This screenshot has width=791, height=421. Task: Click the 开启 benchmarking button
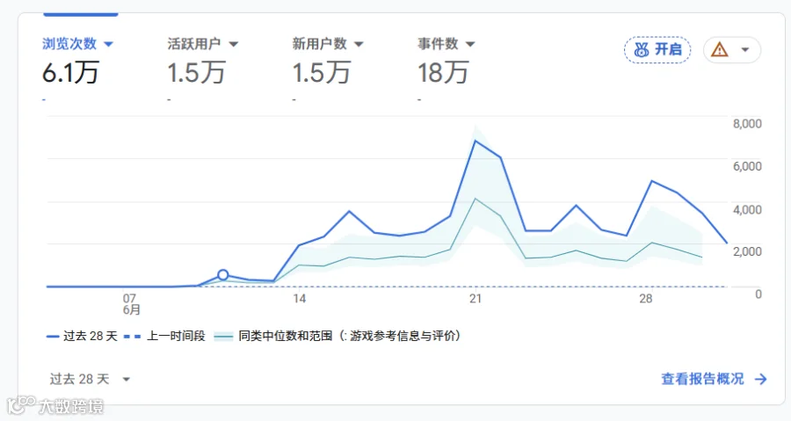click(x=657, y=50)
